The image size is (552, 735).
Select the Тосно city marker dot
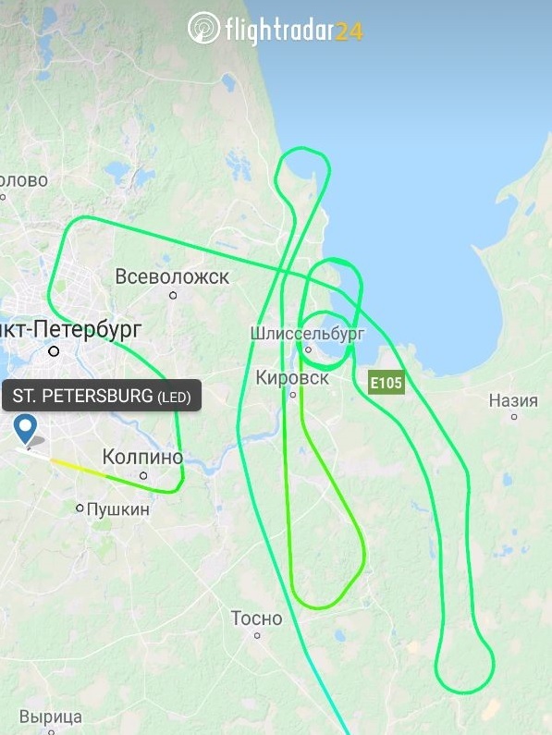(257, 636)
